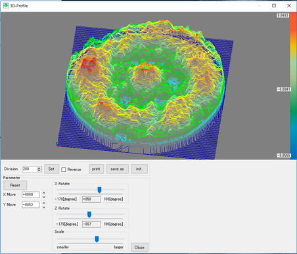Click the X Rotate degree value field
Screen dimensions: 297x254
91,199
